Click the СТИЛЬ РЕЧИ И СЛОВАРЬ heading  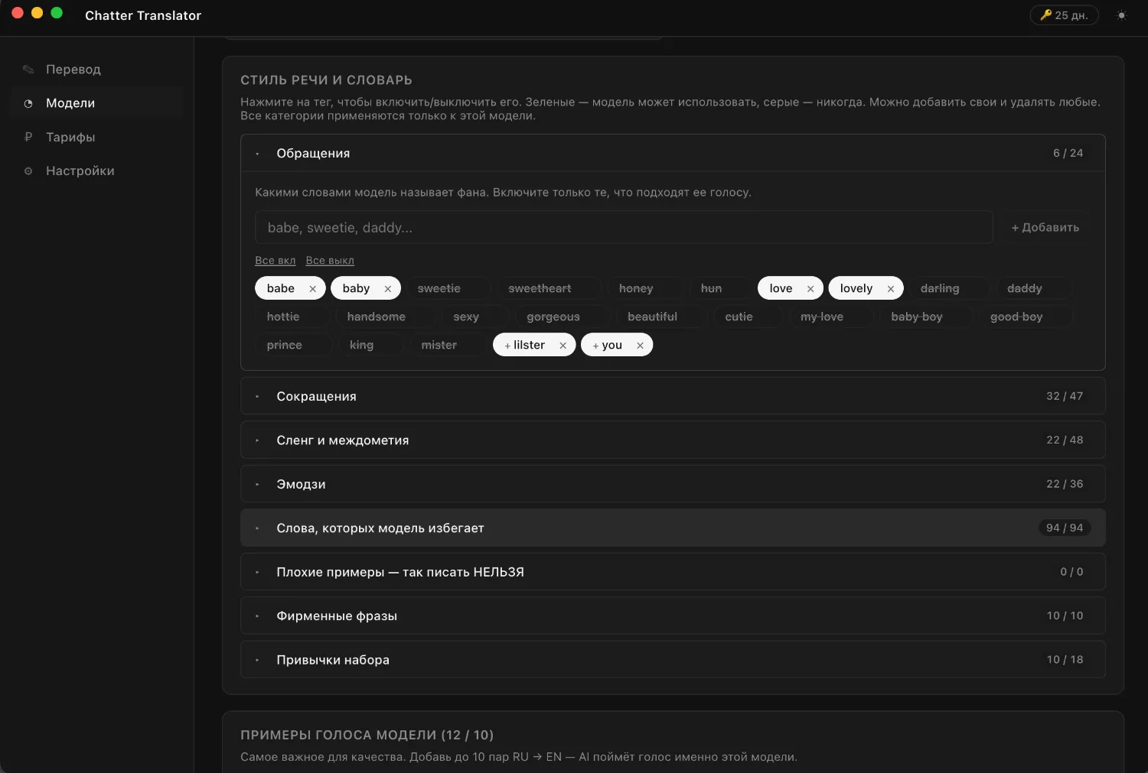(x=326, y=80)
